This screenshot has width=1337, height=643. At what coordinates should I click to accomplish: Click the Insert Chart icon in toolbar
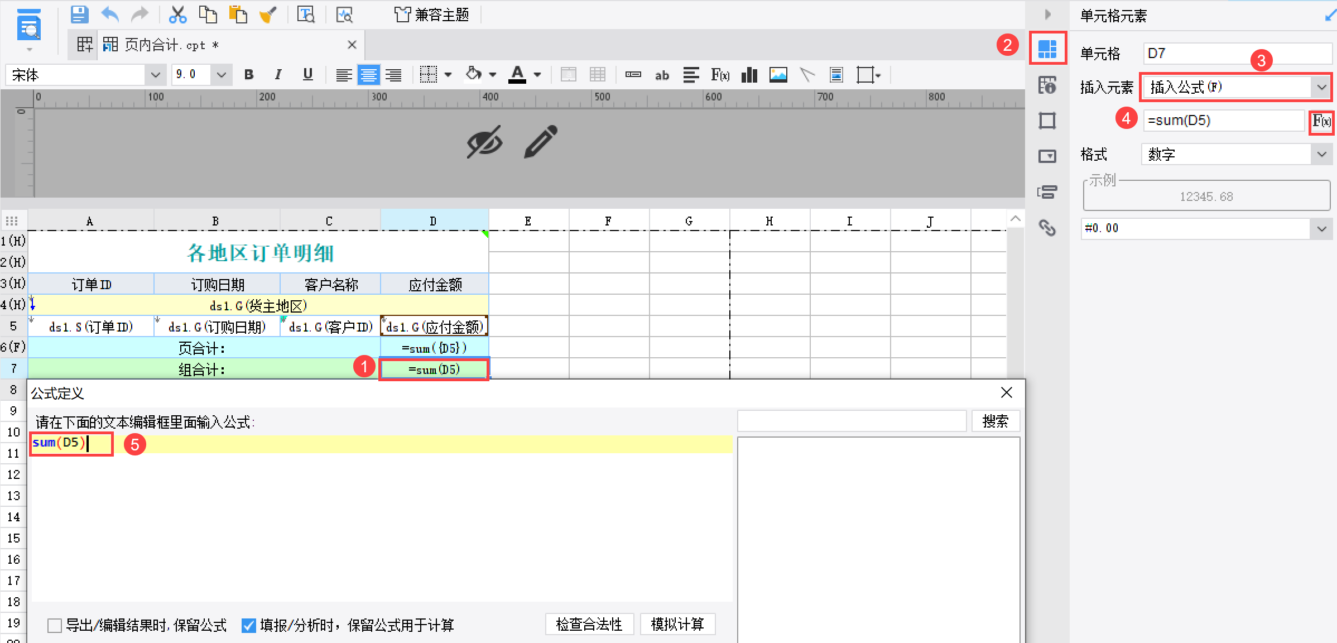click(749, 75)
